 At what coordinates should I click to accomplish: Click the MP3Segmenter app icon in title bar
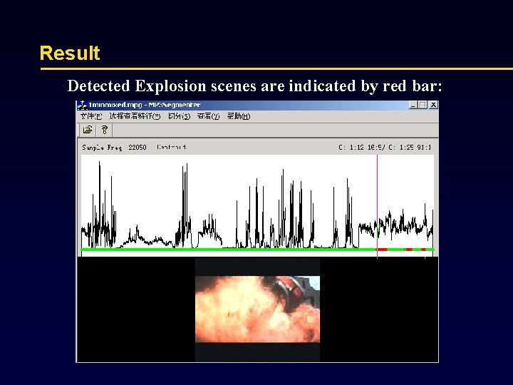82,105
